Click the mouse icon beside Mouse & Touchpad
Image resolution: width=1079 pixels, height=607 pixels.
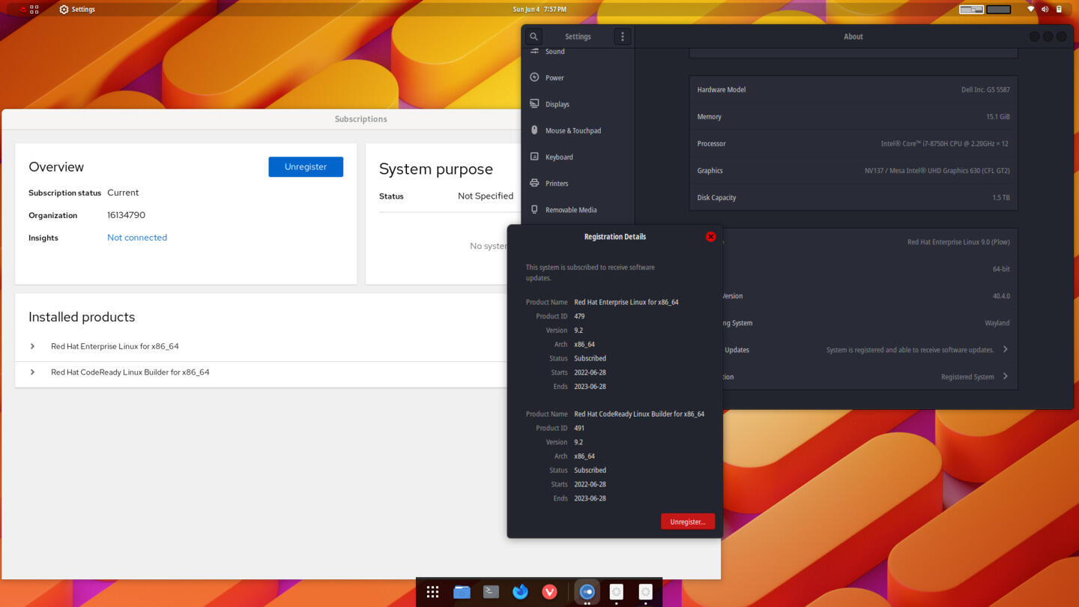534,130
